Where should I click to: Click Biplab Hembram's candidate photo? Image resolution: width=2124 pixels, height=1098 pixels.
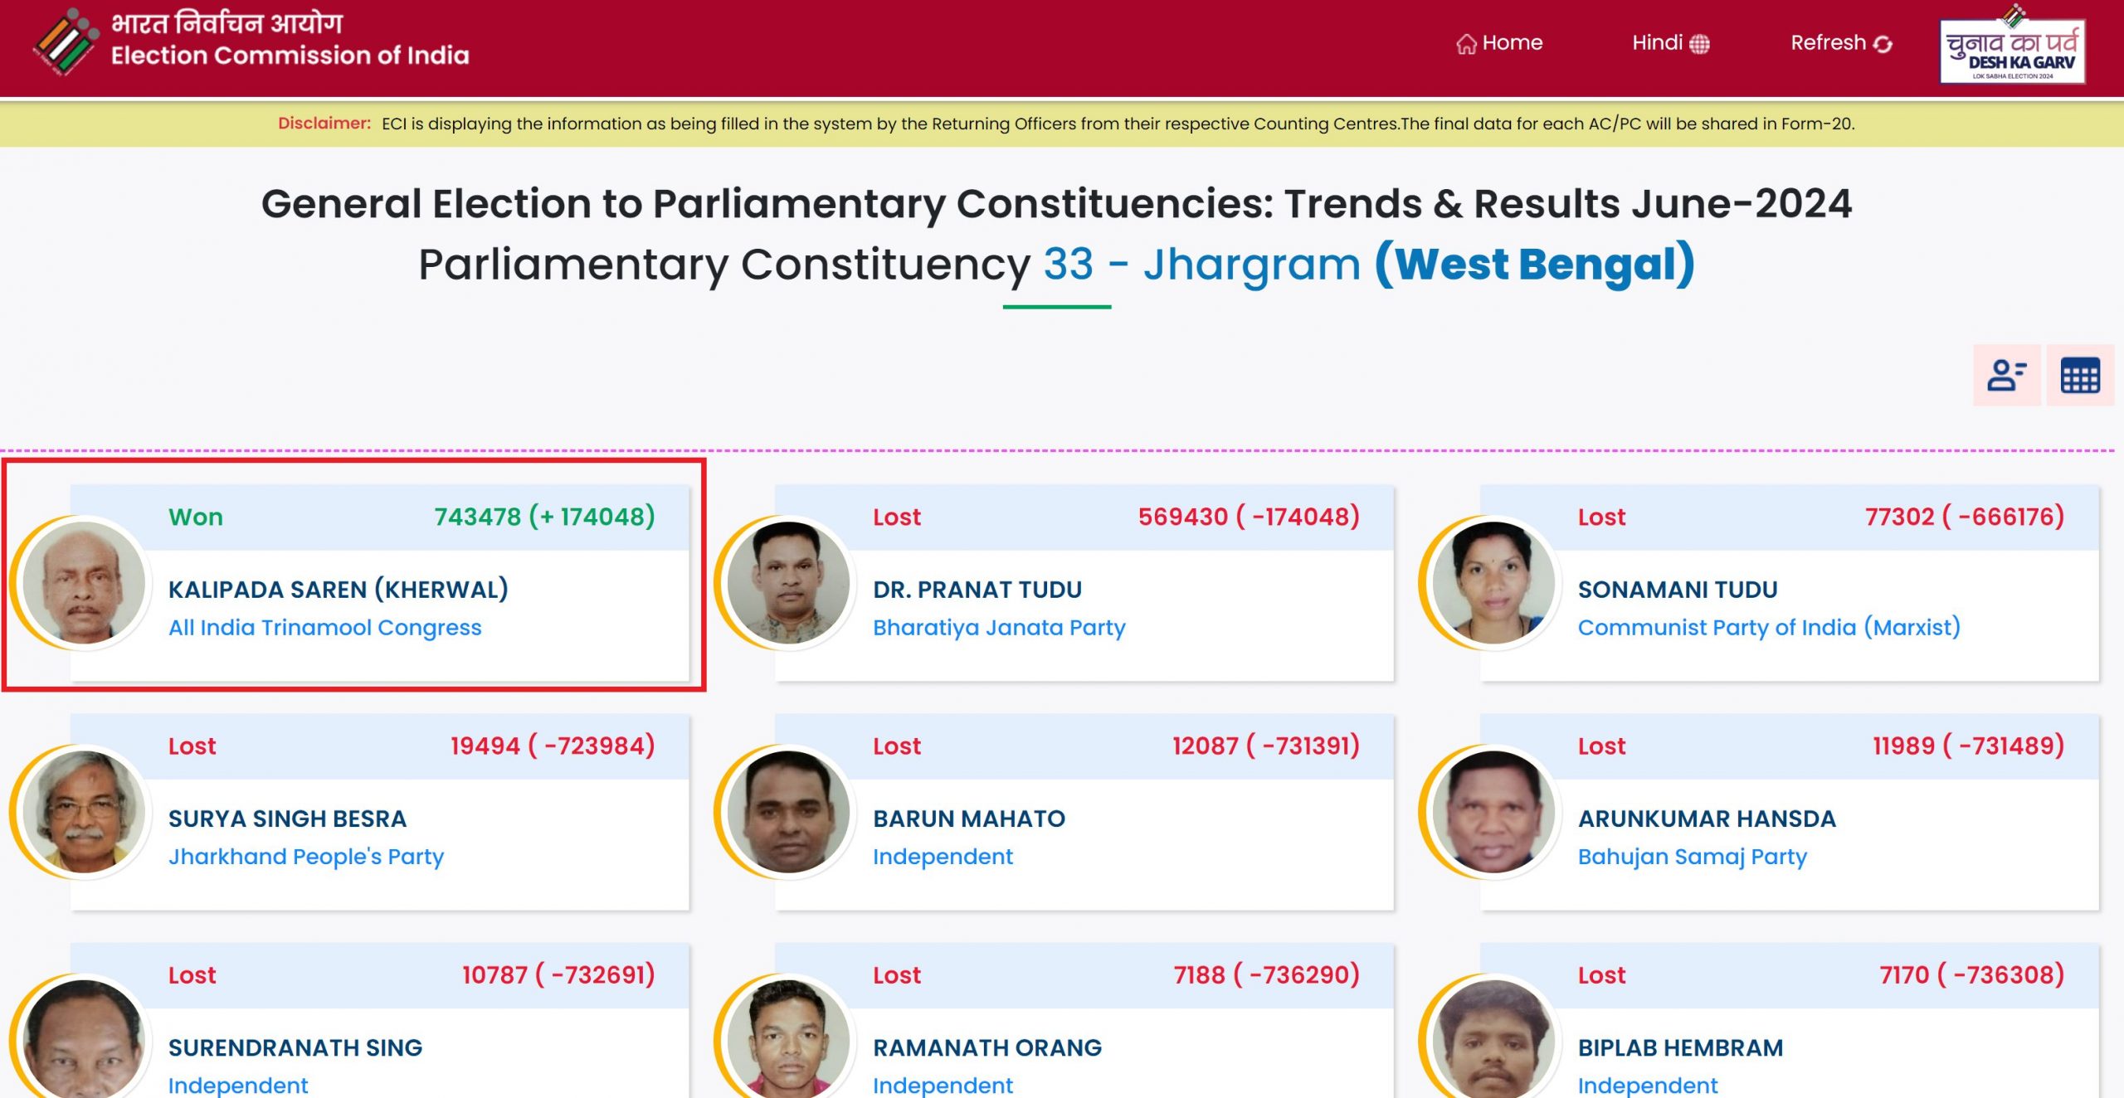[1493, 1038]
